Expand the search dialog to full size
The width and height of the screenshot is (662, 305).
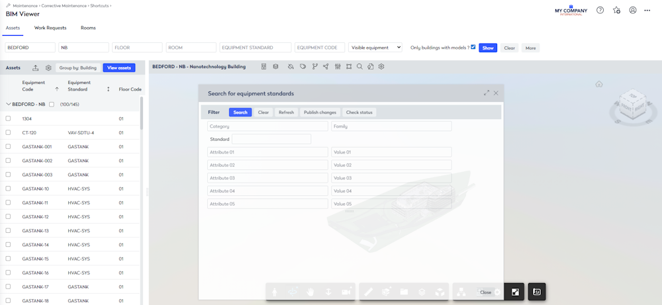tap(487, 93)
